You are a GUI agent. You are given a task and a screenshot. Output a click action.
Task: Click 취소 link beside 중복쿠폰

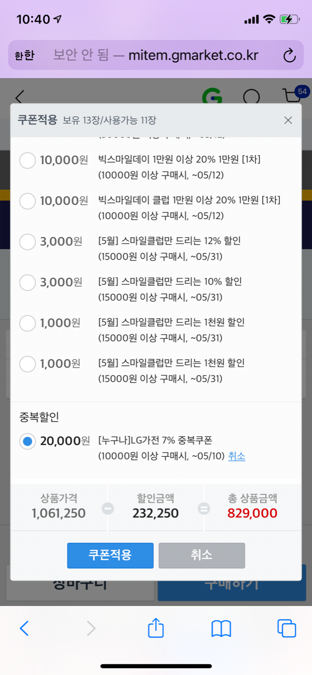pos(236,456)
